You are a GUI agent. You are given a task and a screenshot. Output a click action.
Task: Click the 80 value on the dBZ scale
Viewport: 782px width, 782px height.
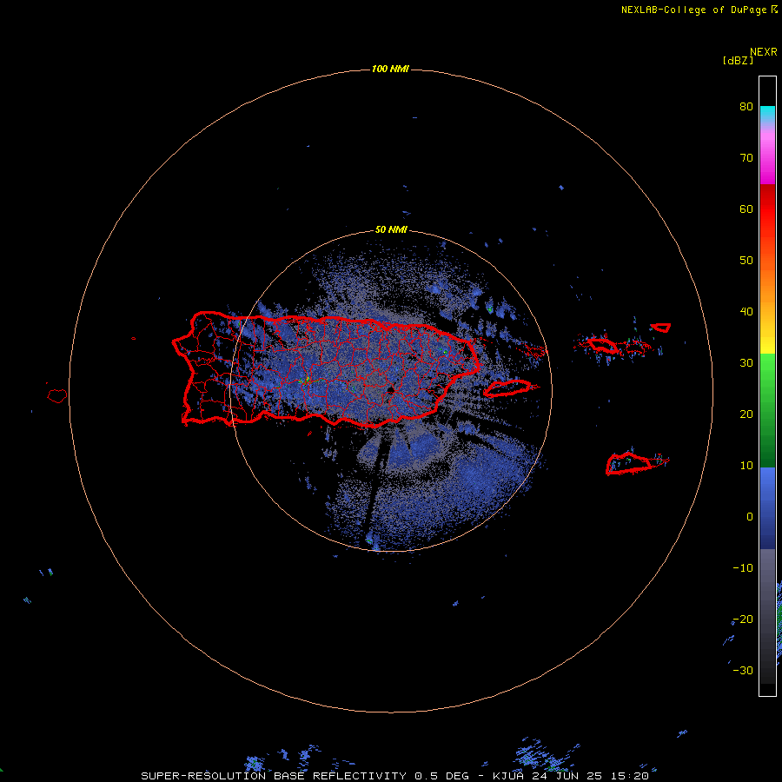pyautogui.click(x=746, y=107)
